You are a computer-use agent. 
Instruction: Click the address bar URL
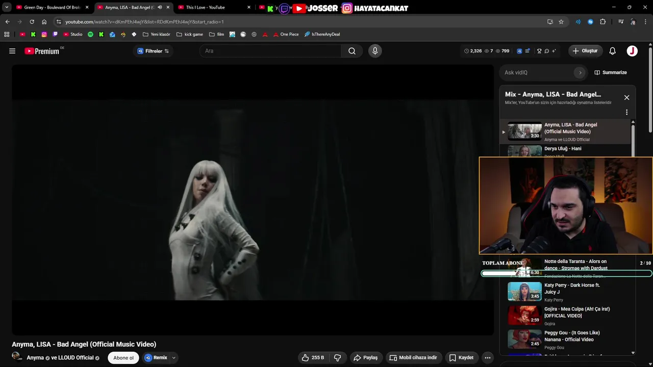pos(145,22)
